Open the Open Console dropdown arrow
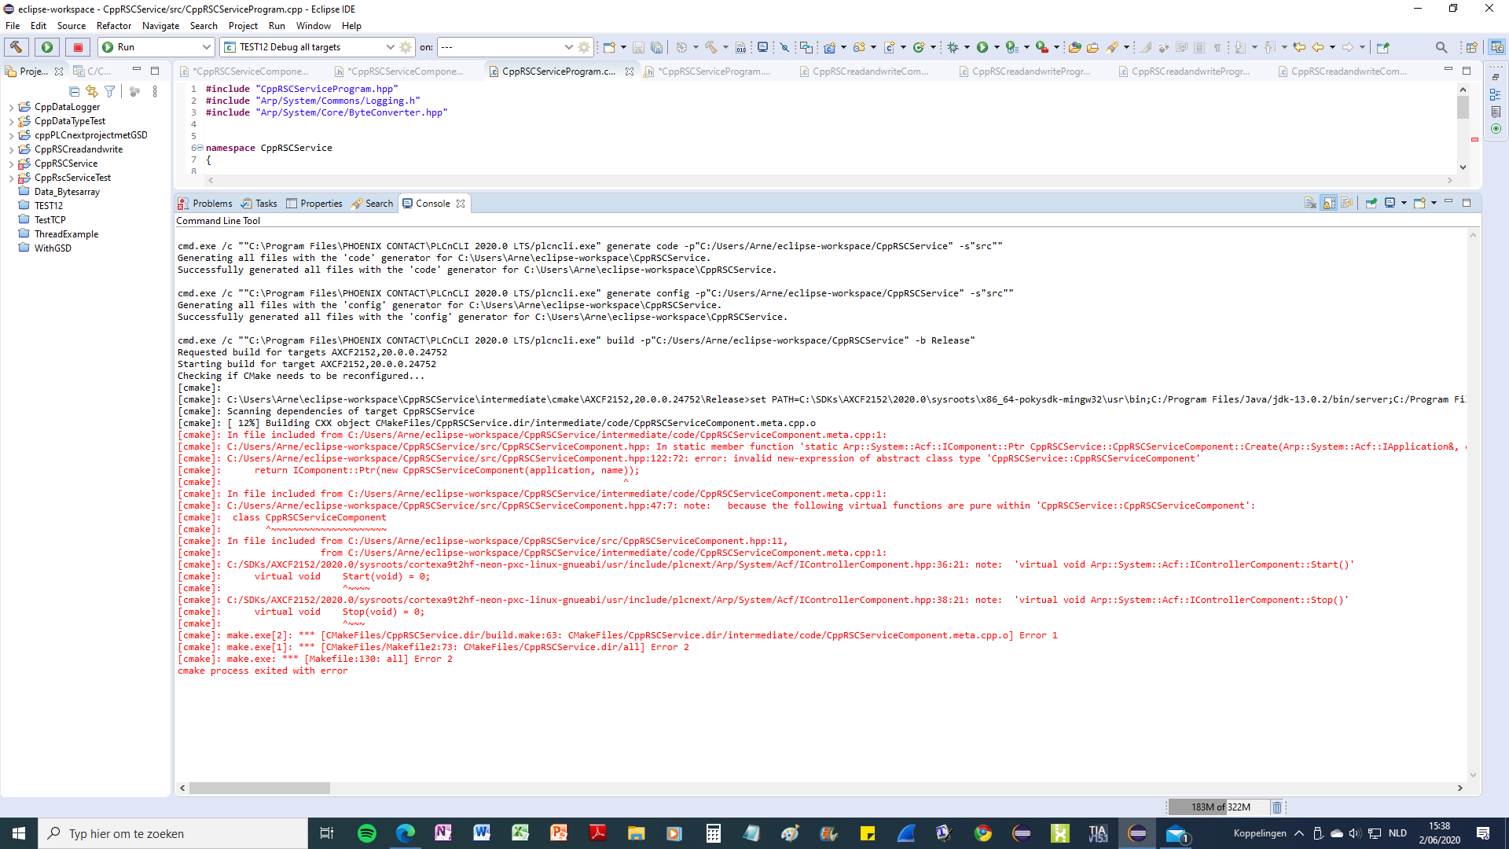The height and width of the screenshot is (849, 1509). tap(1434, 204)
